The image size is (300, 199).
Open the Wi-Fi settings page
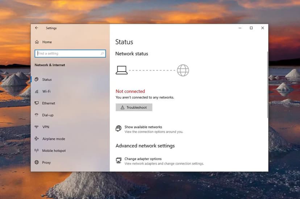46,92
